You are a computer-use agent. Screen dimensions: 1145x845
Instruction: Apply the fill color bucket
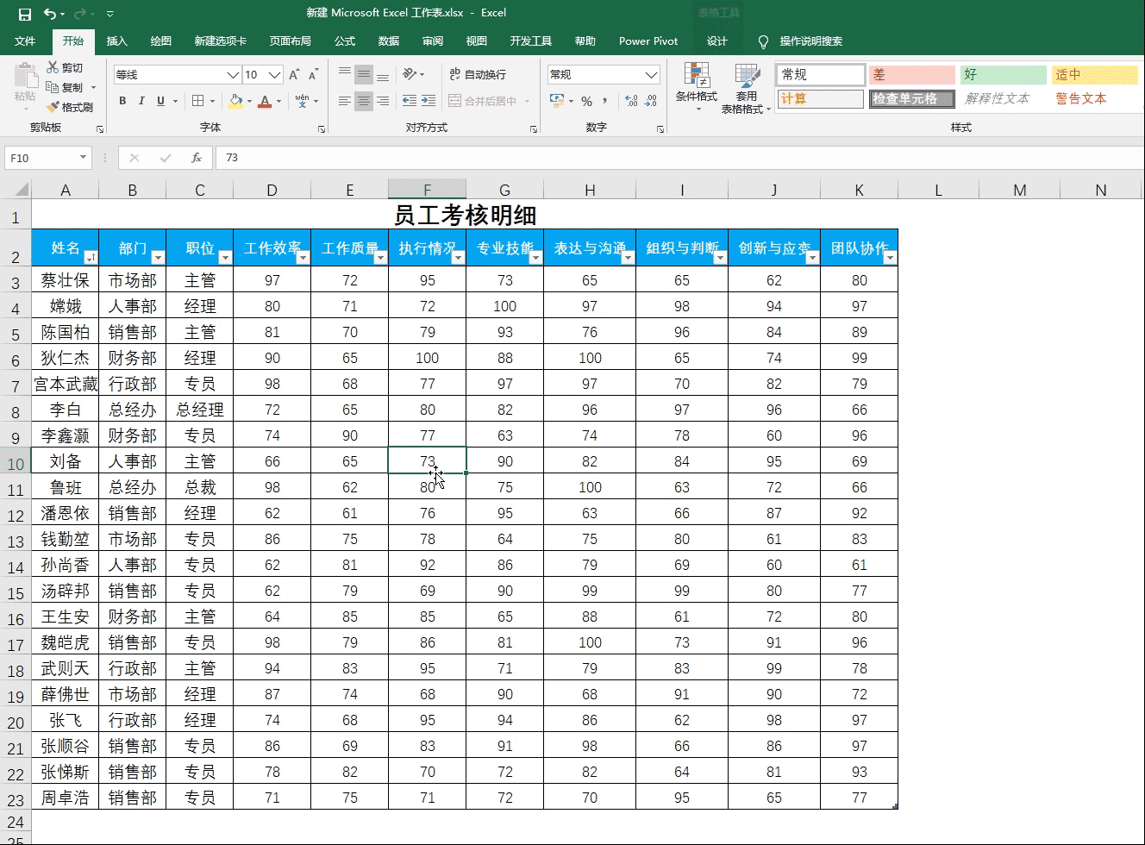click(235, 101)
